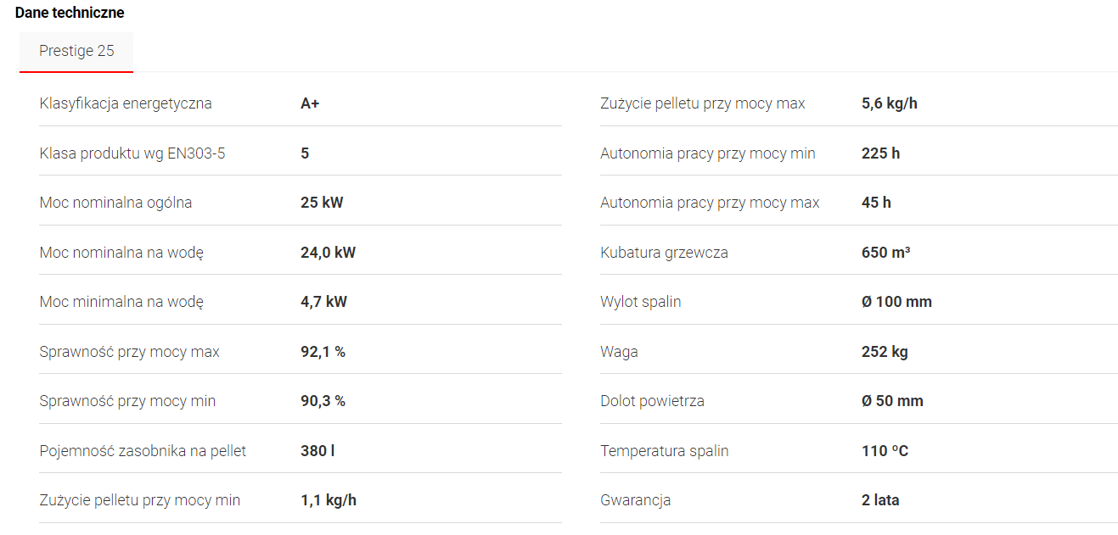Click the 1,1 kg/h consumption value
This screenshot has height=535, width=1118.
(x=329, y=500)
